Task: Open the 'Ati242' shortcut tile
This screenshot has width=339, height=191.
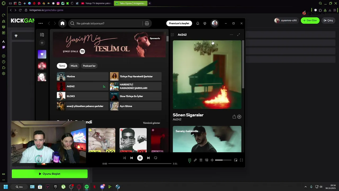Action: click(83, 86)
